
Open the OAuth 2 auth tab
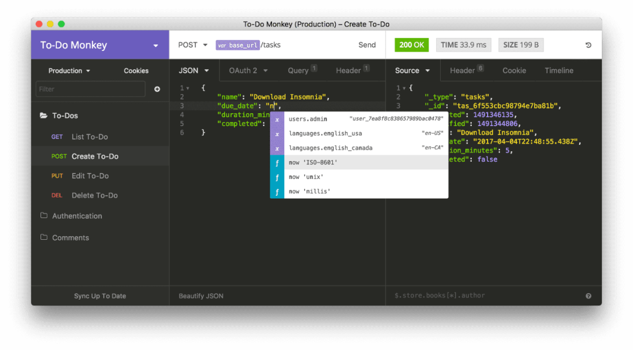point(249,71)
